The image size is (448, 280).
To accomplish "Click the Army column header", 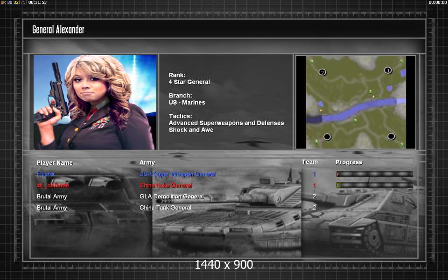I will [x=147, y=162].
